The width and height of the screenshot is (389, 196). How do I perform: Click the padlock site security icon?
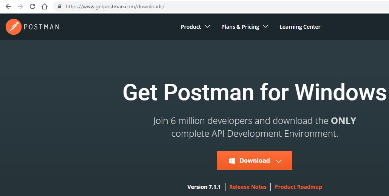point(60,6)
